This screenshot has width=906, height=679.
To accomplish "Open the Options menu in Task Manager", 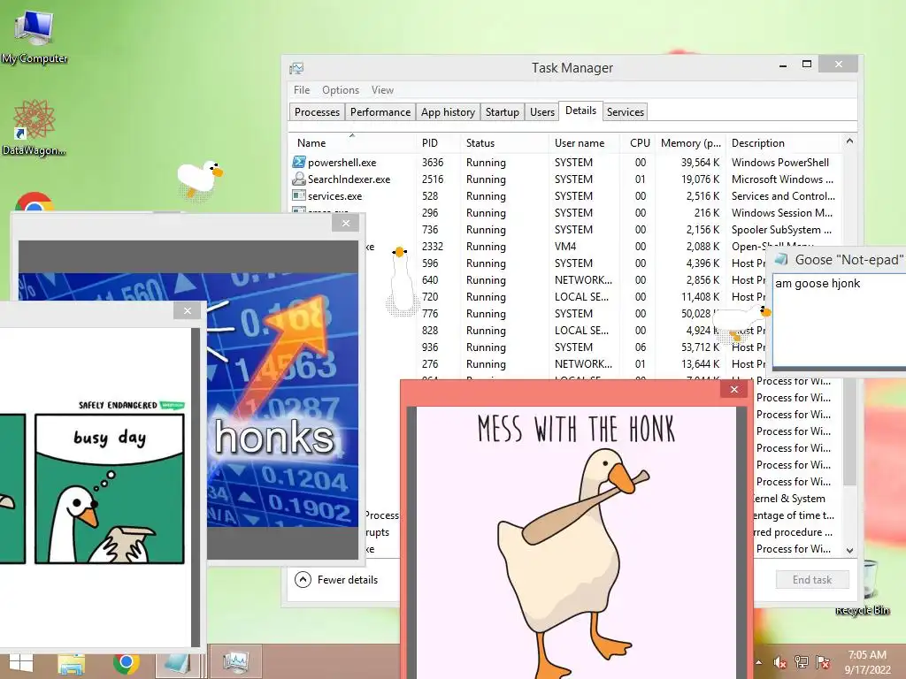I will coord(341,90).
